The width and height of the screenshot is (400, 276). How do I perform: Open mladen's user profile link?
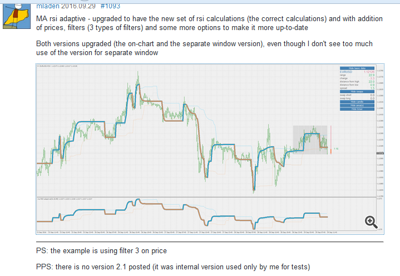point(48,5)
